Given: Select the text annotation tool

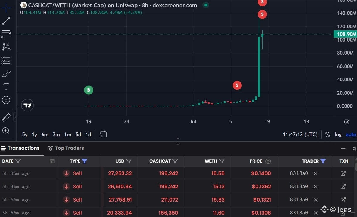Looking at the screenshot, I should pyautogui.click(x=6, y=87).
